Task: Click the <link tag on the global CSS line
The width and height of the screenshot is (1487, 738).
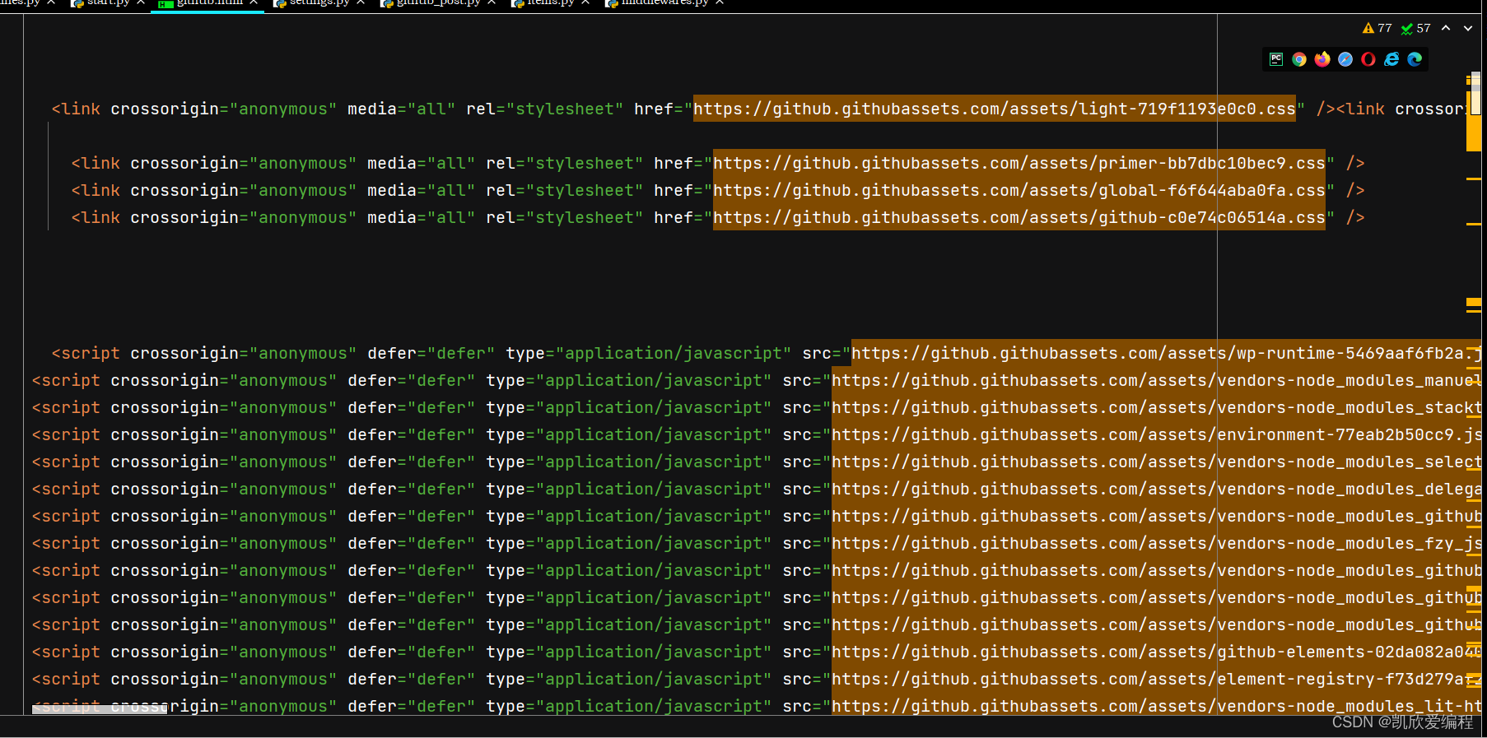Action: click(96, 190)
